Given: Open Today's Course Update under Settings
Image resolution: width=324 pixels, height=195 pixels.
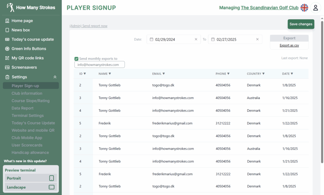Looking at the screenshot, I should pyautogui.click(x=33, y=123).
